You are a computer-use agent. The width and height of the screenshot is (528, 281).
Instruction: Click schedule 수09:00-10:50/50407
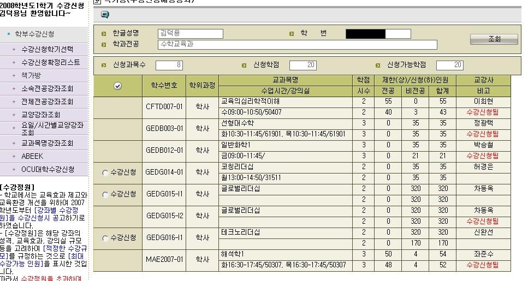tap(251, 112)
